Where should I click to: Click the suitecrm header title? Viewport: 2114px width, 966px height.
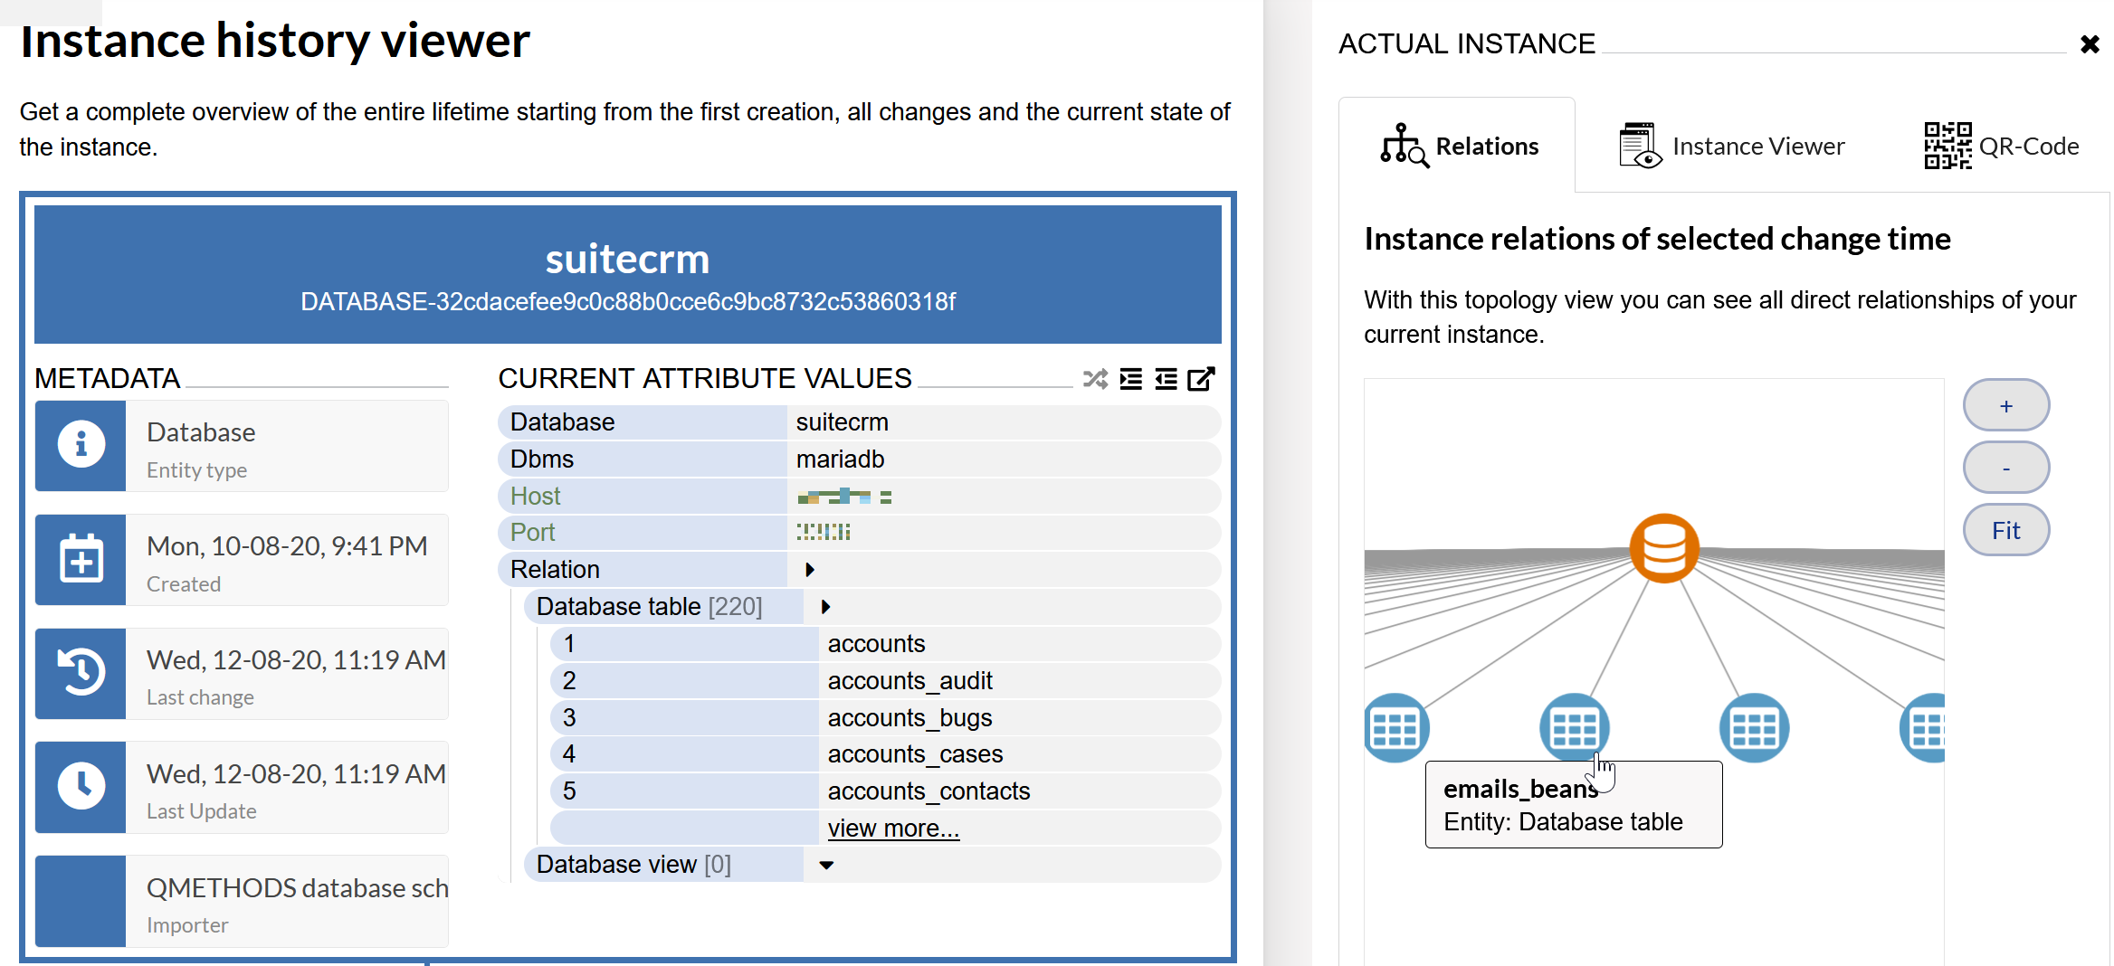(627, 259)
